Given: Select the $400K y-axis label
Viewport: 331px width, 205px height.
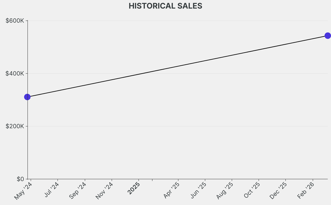Looking at the screenshot, I should point(15,73).
